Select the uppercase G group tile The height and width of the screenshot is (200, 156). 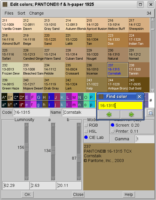tap(39, 97)
